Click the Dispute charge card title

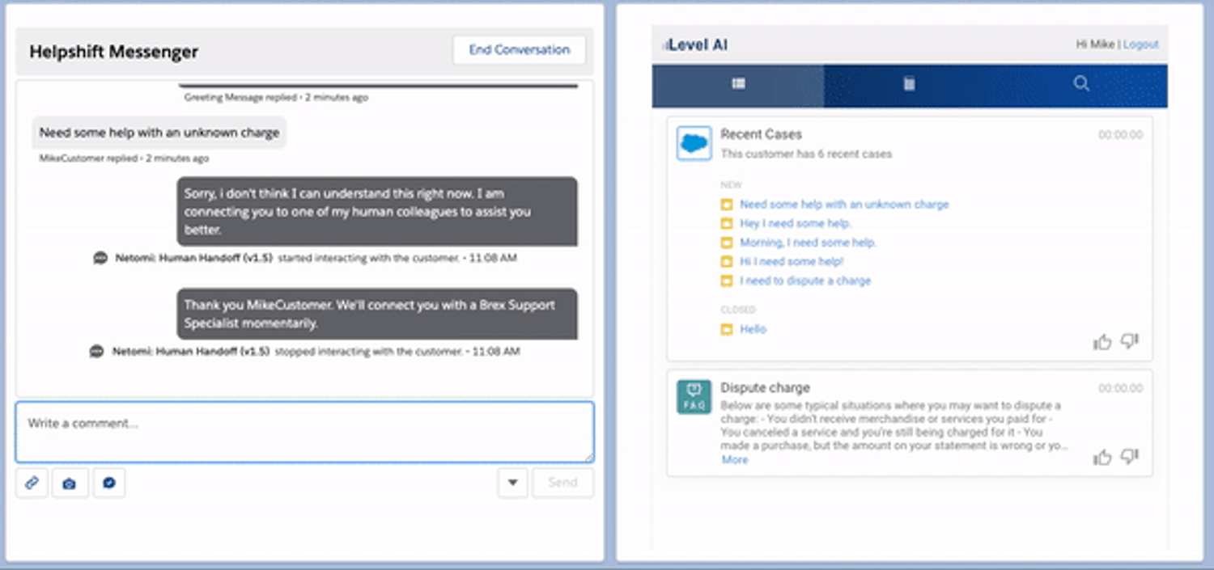tap(765, 388)
